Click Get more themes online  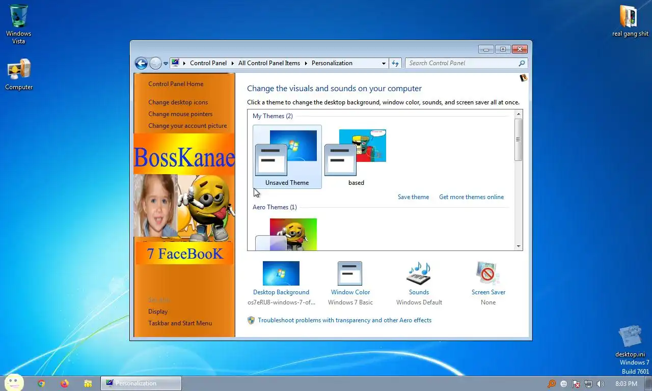coord(471,197)
